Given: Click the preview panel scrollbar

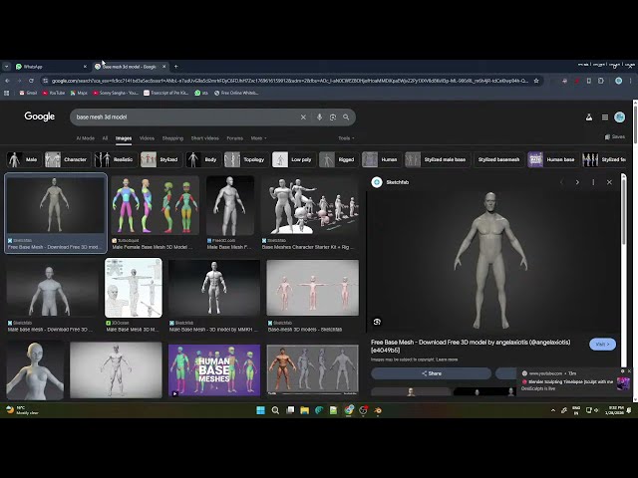Looking at the screenshot, I should (623, 211).
